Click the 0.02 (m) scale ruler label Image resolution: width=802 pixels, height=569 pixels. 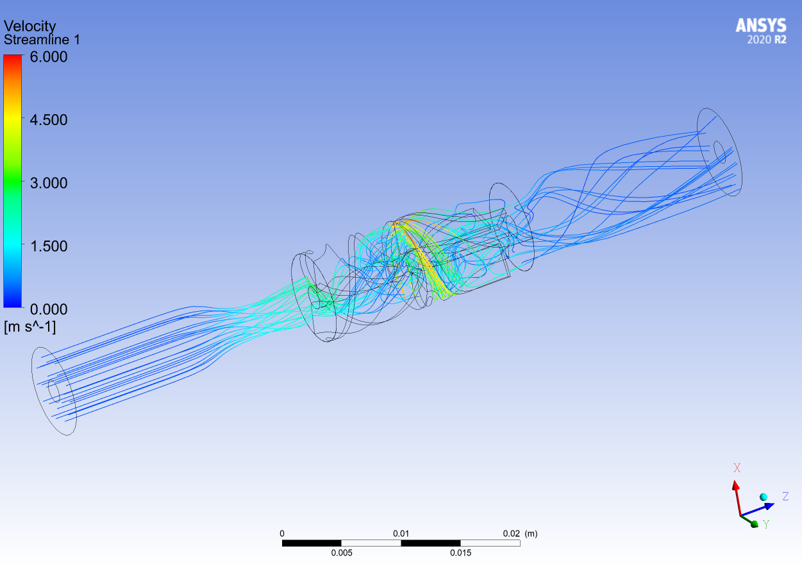point(520,534)
